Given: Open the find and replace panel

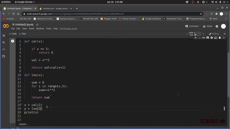Looking at the screenshot, I should 4,42.
